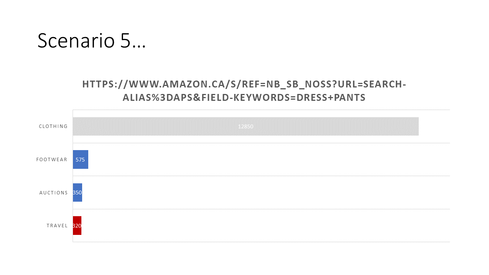Click the Clothing axis label

pyautogui.click(x=53, y=126)
